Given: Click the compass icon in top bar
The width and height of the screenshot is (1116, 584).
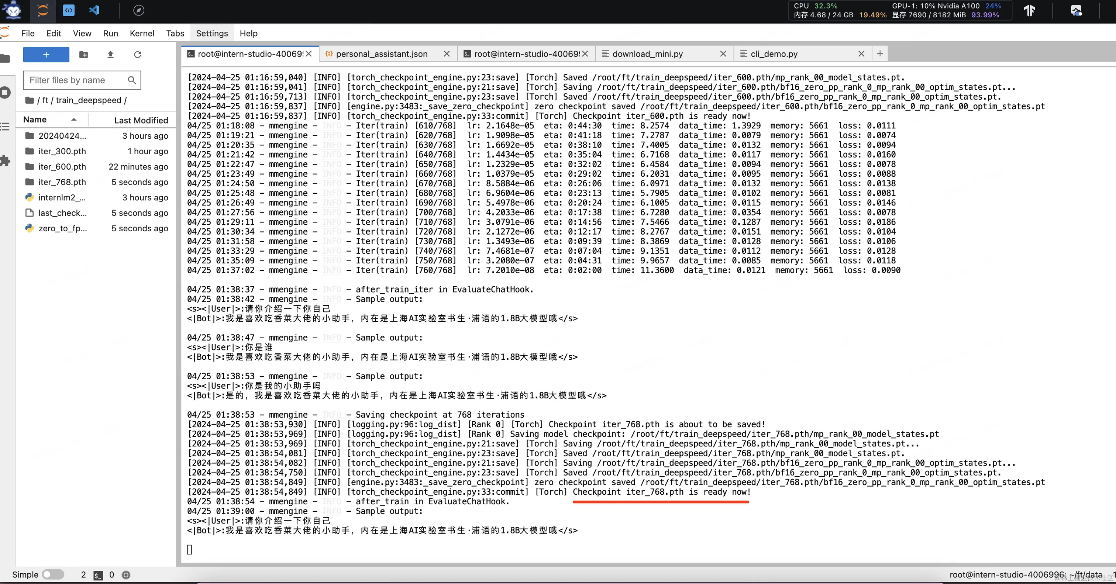Looking at the screenshot, I should pos(139,10).
